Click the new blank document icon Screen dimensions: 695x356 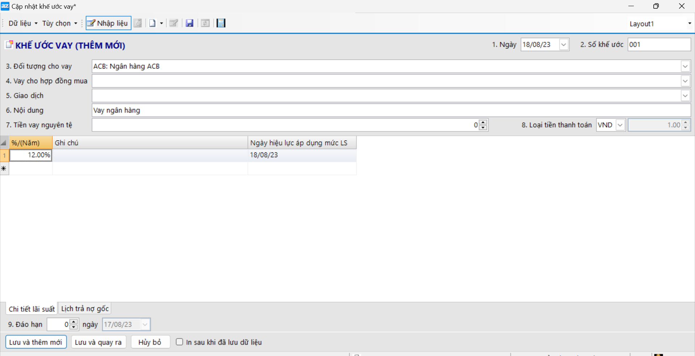click(x=152, y=23)
